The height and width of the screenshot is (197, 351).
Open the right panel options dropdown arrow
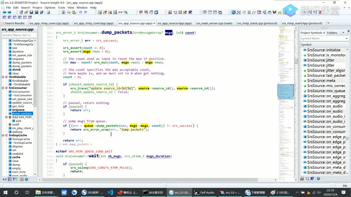pyautogui.click(x=343, y=33)
